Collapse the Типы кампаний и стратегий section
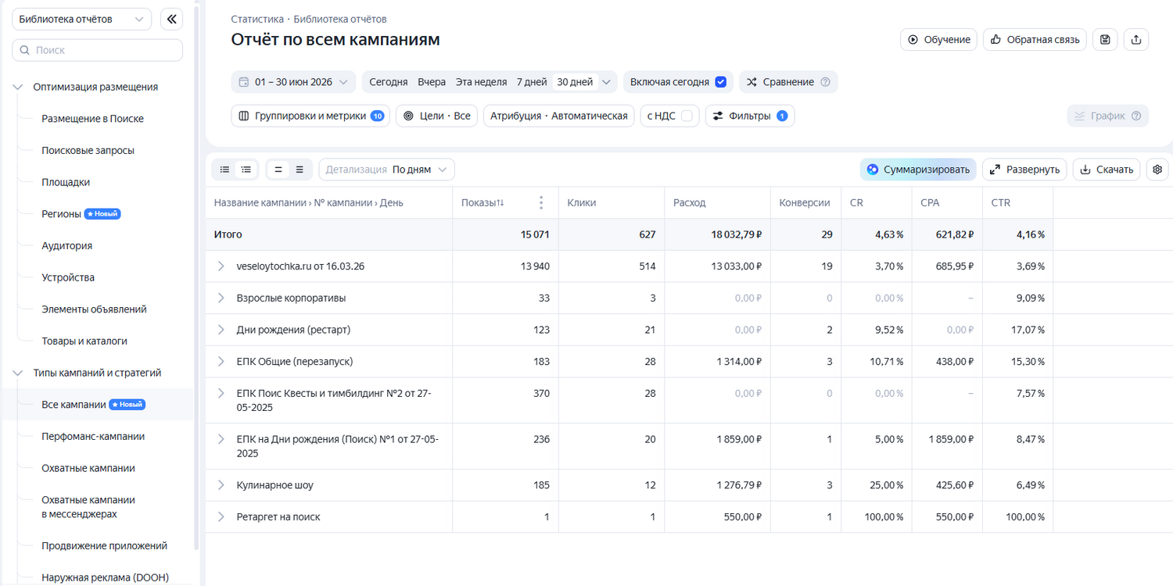Image resolution: width=1173 pixels, height=586 pixels. (x=18, y=373)
